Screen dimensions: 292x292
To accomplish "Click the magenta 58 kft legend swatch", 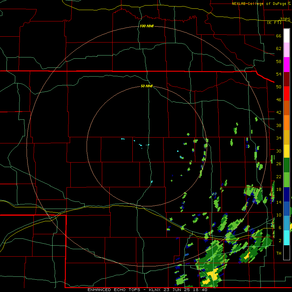I will (286, 65).
